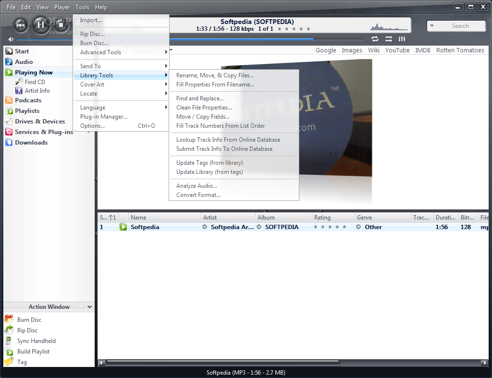Open the Audio library icon
This screenshot has height=378, width=492.
(9, 62)
